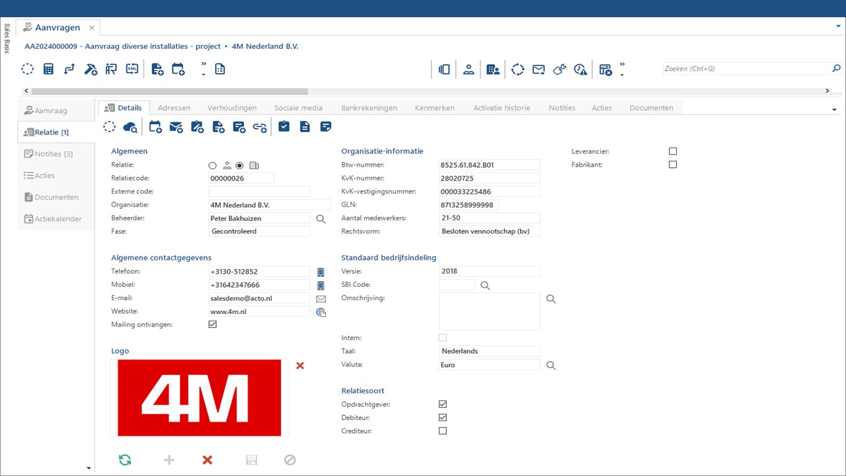
Task: Click the magnifier next to the Valuta field
Action: pyautogui.click(x=551, y=365)
